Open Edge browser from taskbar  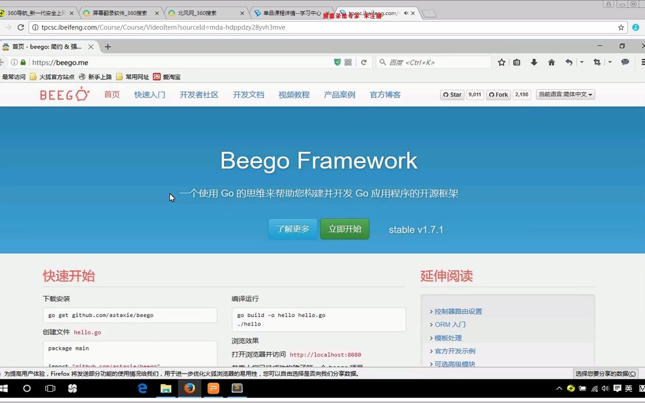click(x=142, y=388)
